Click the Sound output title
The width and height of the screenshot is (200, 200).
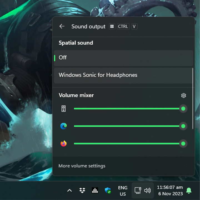point(88,27)
